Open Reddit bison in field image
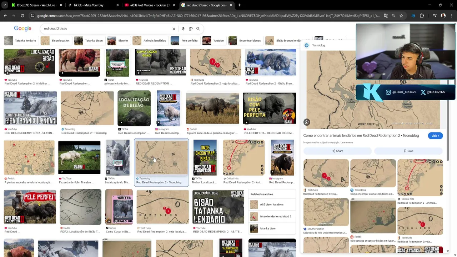Screen dimensions: 457x257 coord(212,108)
